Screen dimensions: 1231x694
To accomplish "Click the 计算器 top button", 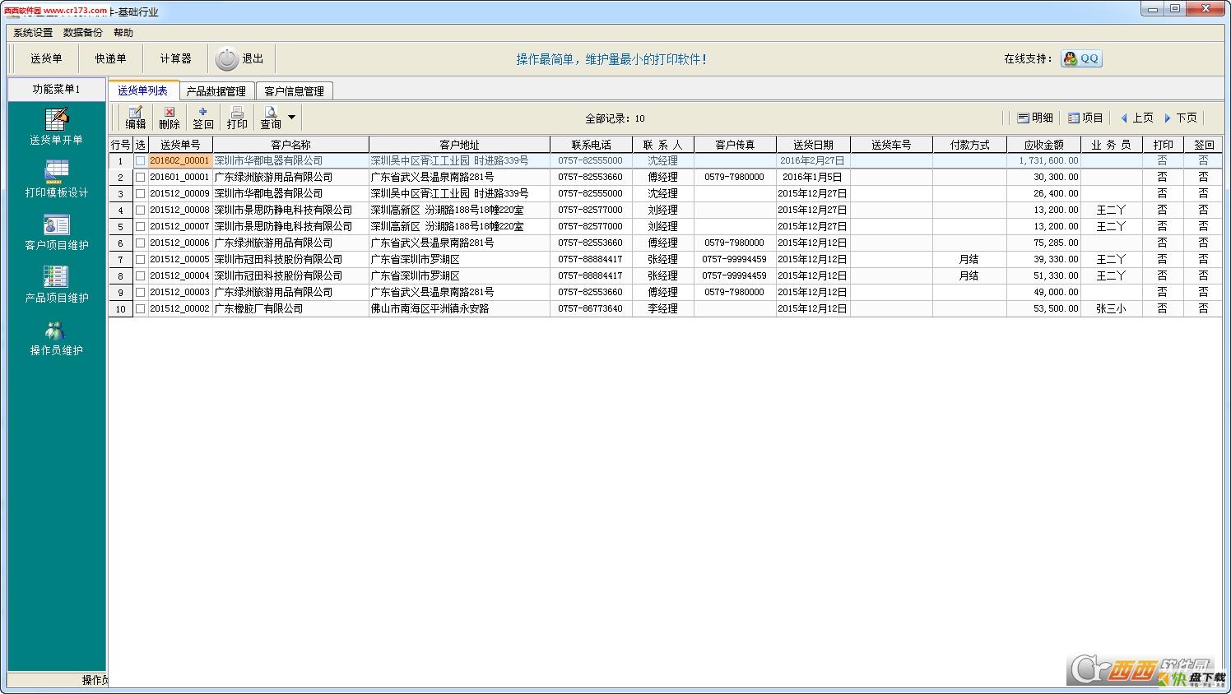I will [175, 59].
